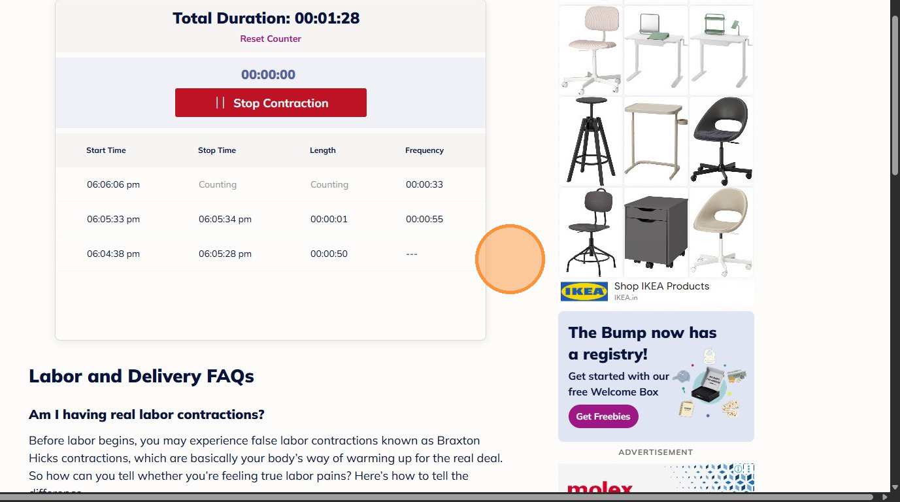Click the Frequency column header
This screenshot has height=502, width=900.
pyautogui.click(x=424, y=150)
